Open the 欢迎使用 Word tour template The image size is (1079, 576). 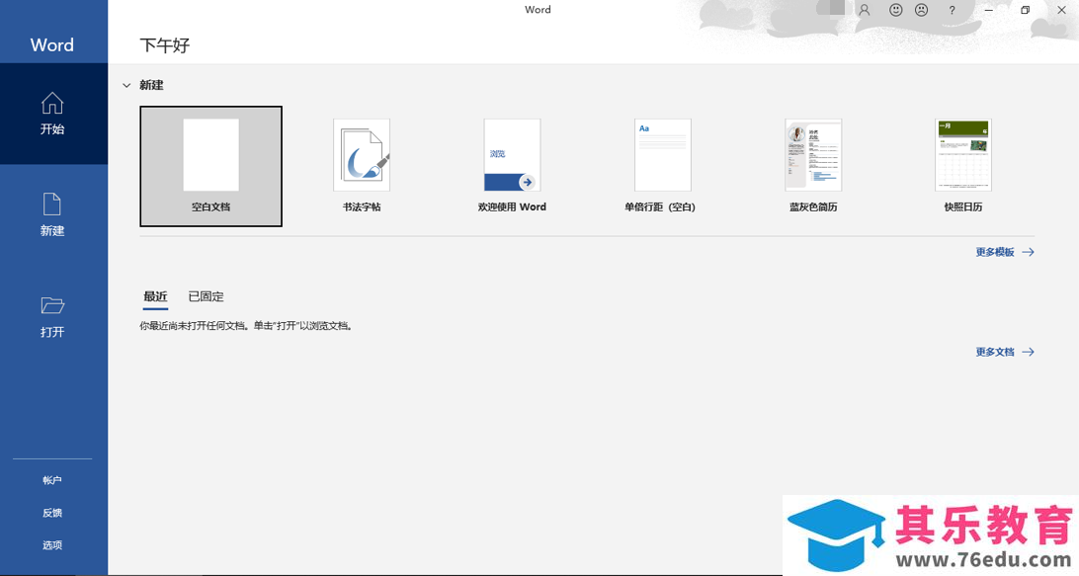click(512, 166)
